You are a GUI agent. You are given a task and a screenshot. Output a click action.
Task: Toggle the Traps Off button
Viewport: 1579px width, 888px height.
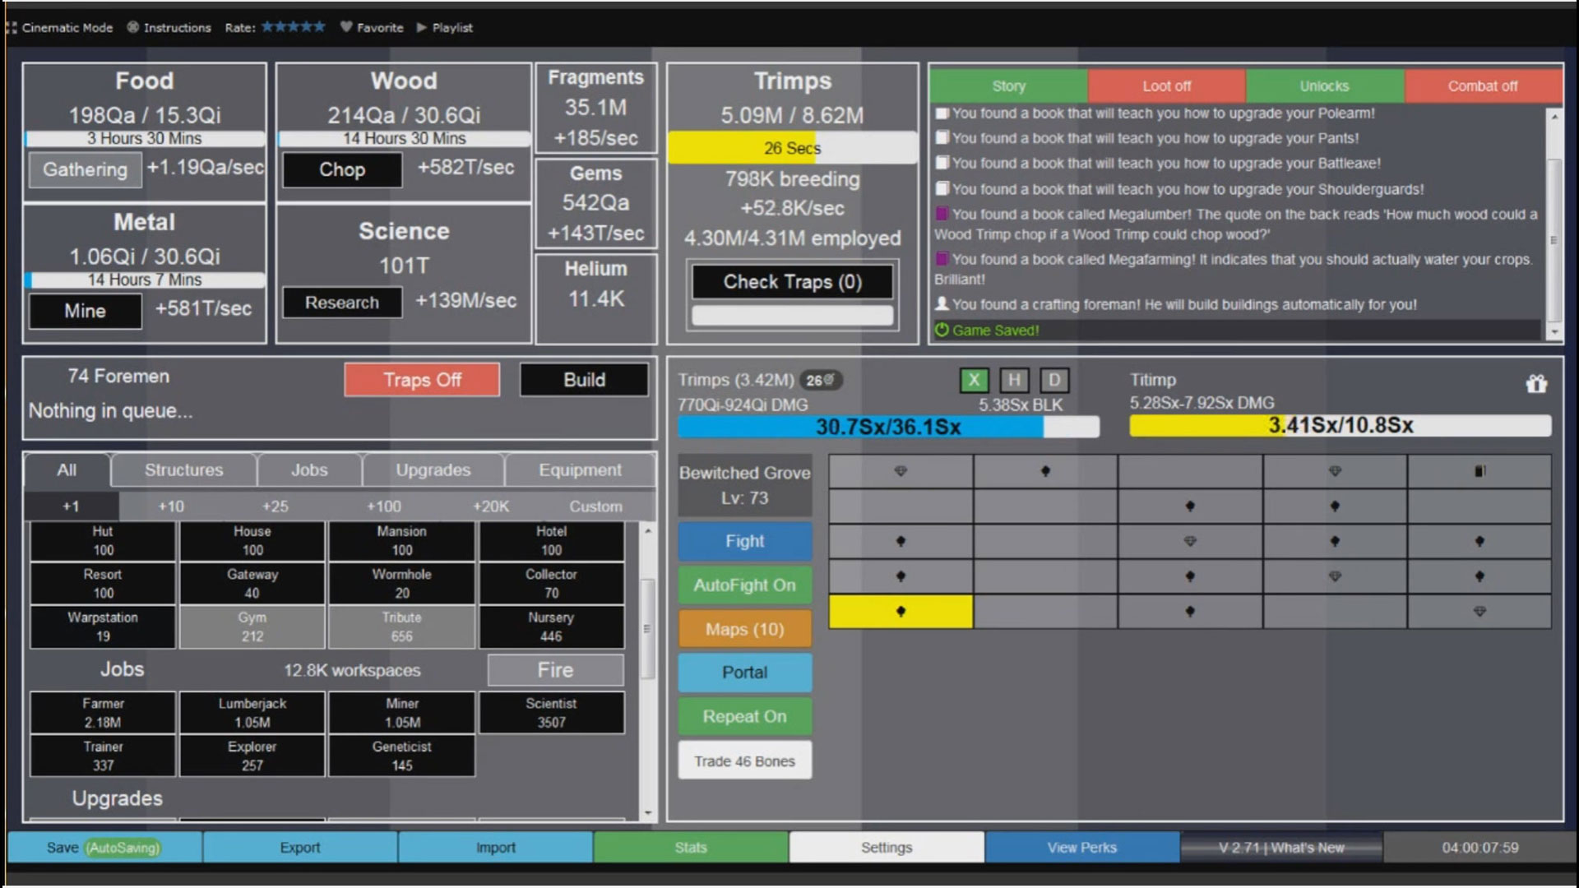pos(422,380)
